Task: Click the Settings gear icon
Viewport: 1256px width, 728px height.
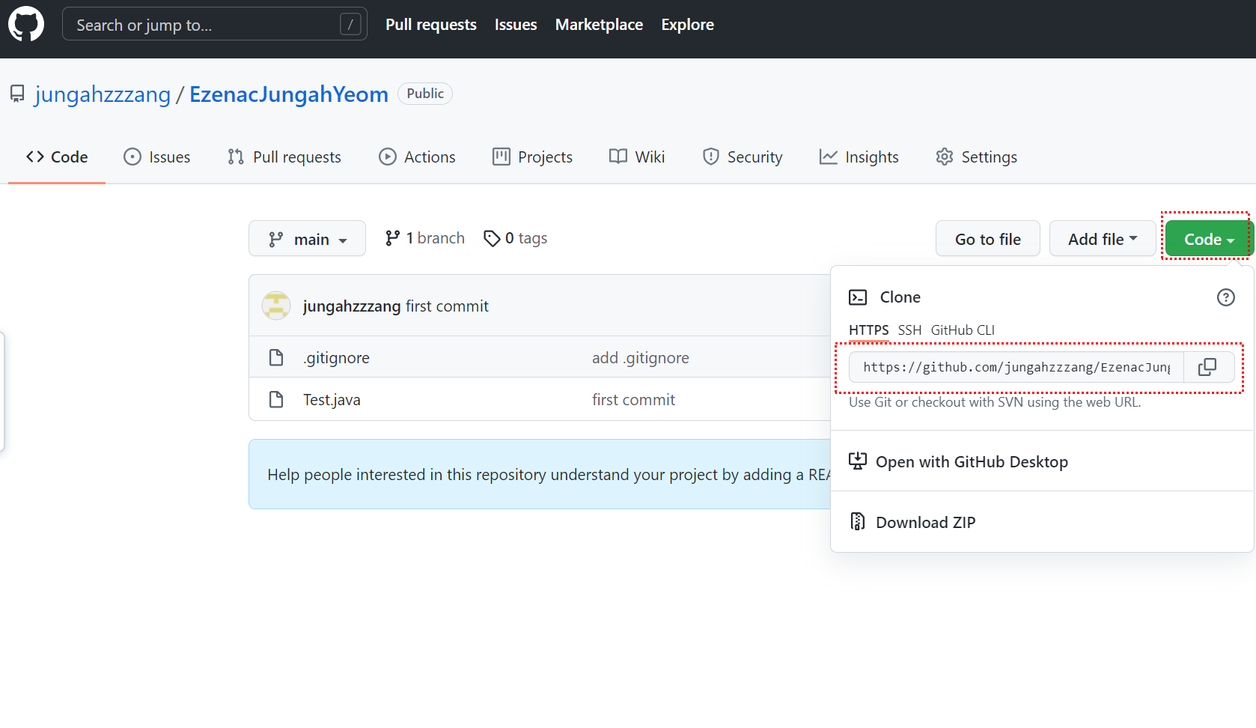Action: tap(945, 157)
